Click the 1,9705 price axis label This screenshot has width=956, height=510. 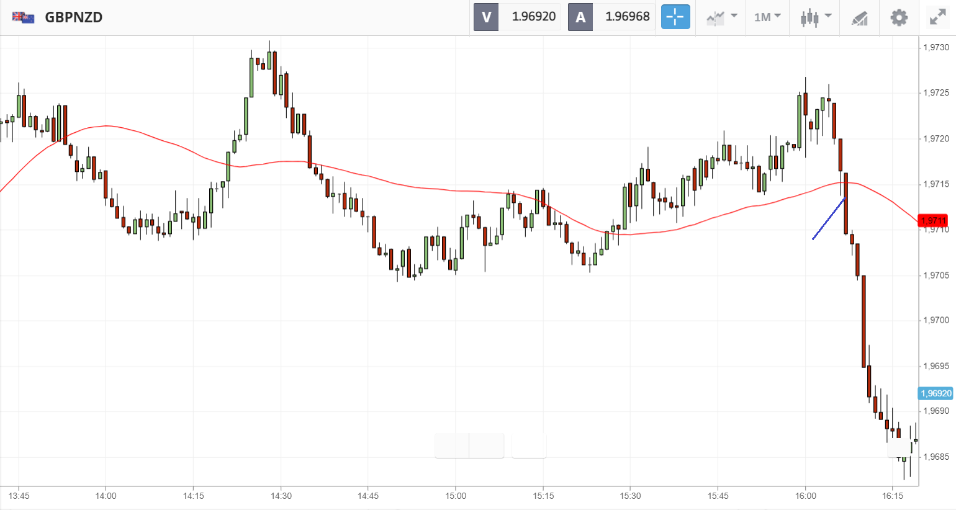[936, 275]
